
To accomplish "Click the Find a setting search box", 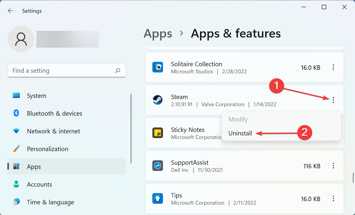I will [62, 71].
